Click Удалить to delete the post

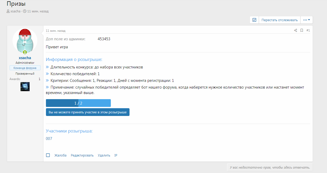click(x=104, y=155)
